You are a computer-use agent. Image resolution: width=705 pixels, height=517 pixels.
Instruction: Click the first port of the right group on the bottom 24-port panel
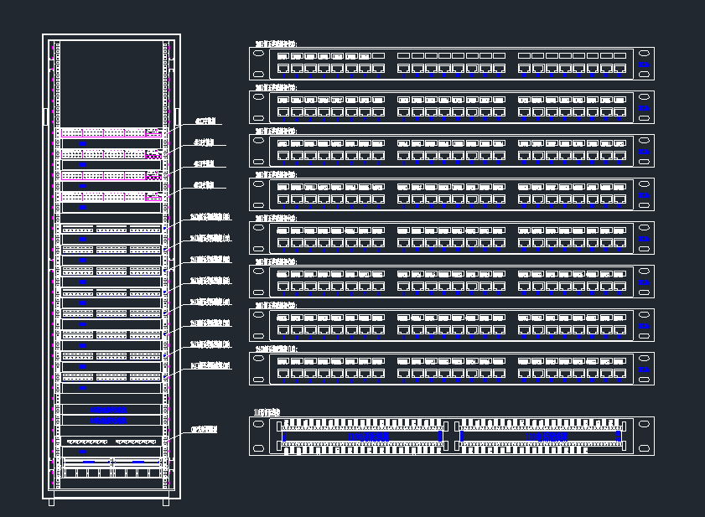[x=524, y=372]
